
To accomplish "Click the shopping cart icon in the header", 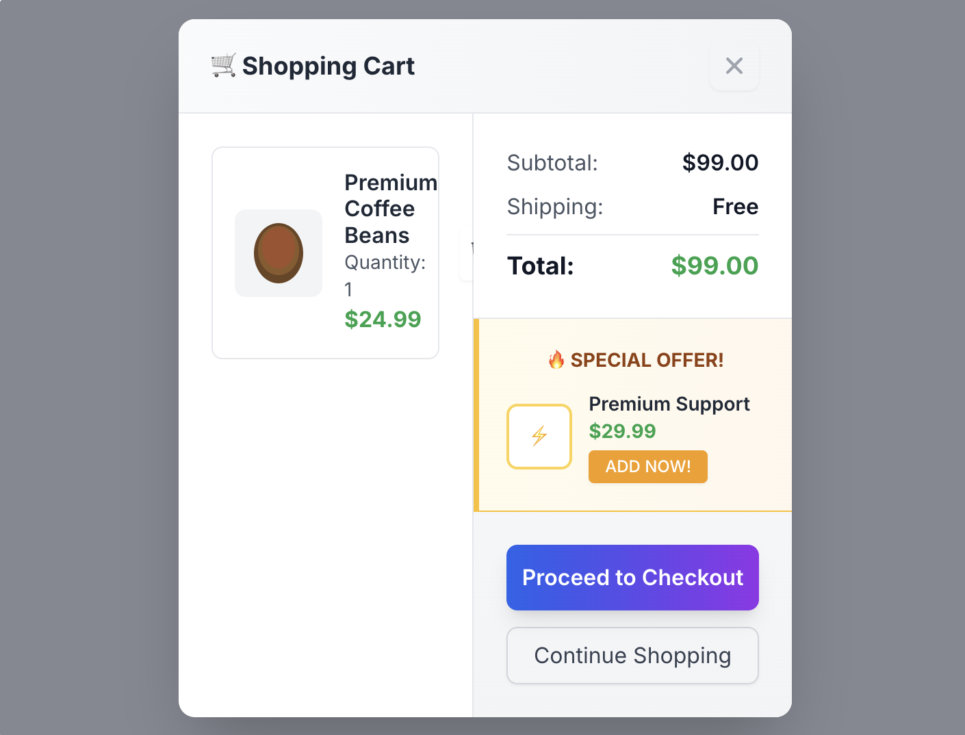I will (223, 66).
